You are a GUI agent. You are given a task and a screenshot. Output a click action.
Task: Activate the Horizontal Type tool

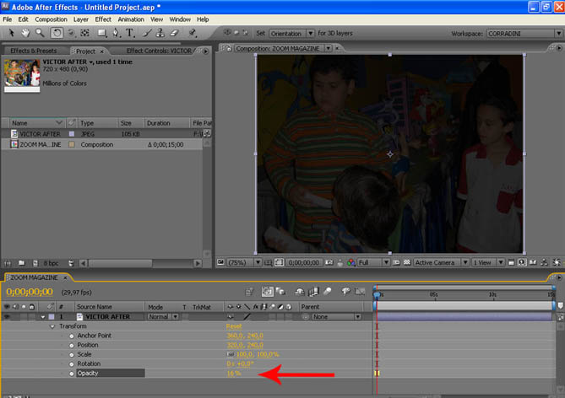(130, 33)
